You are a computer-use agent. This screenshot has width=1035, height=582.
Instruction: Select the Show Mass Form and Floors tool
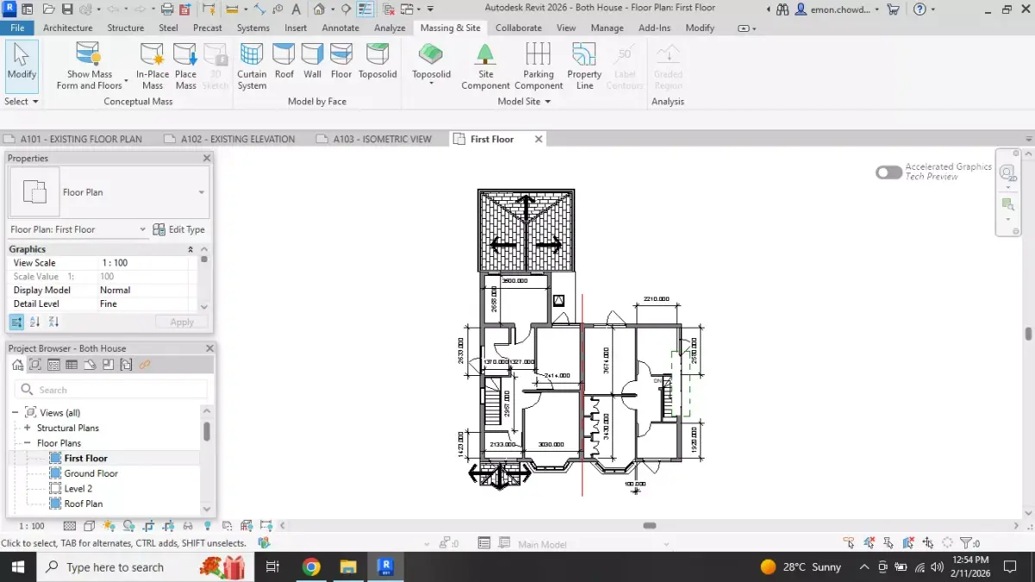point(89,67)
